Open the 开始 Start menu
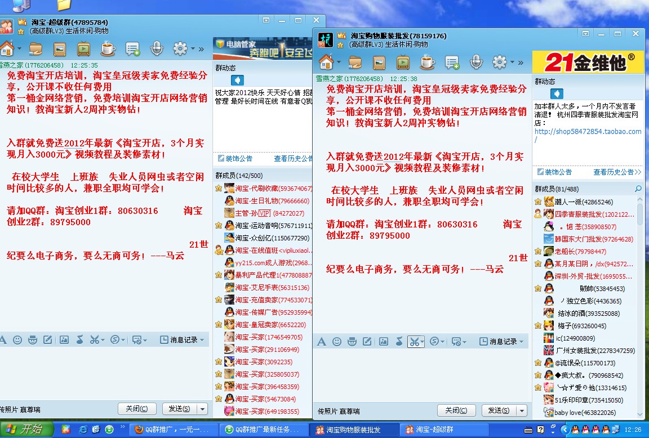Screen dimensions: 649x438 26,430
